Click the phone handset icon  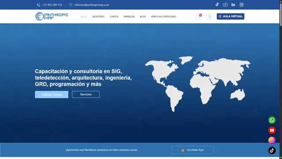[x=38, y=5]
